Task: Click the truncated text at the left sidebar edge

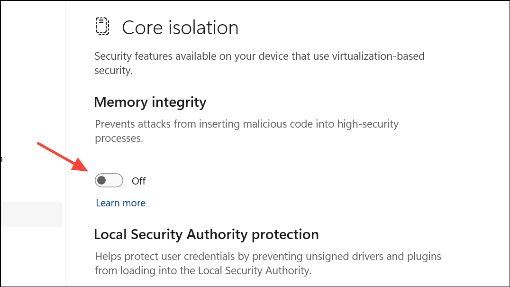Action: tap(1, 159)
